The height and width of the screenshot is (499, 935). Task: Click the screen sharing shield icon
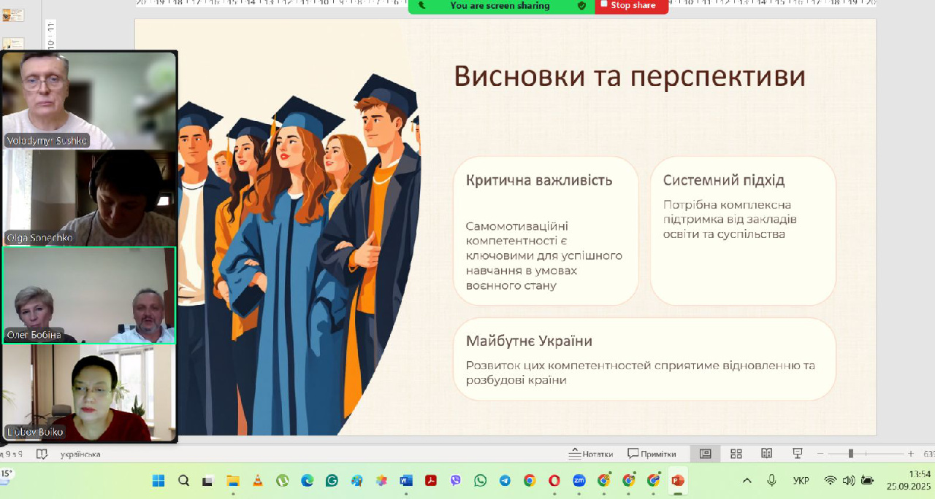tap(581, 6)
